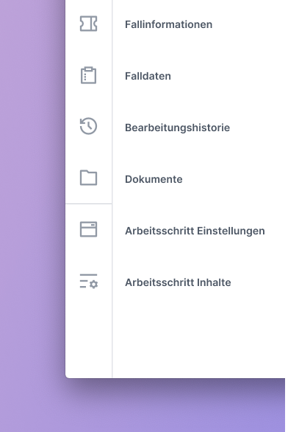The width and height of the screenshot is (288, 432).
Task: Open Fallinformationen via the ticket icon
Action: pos(88,24)
